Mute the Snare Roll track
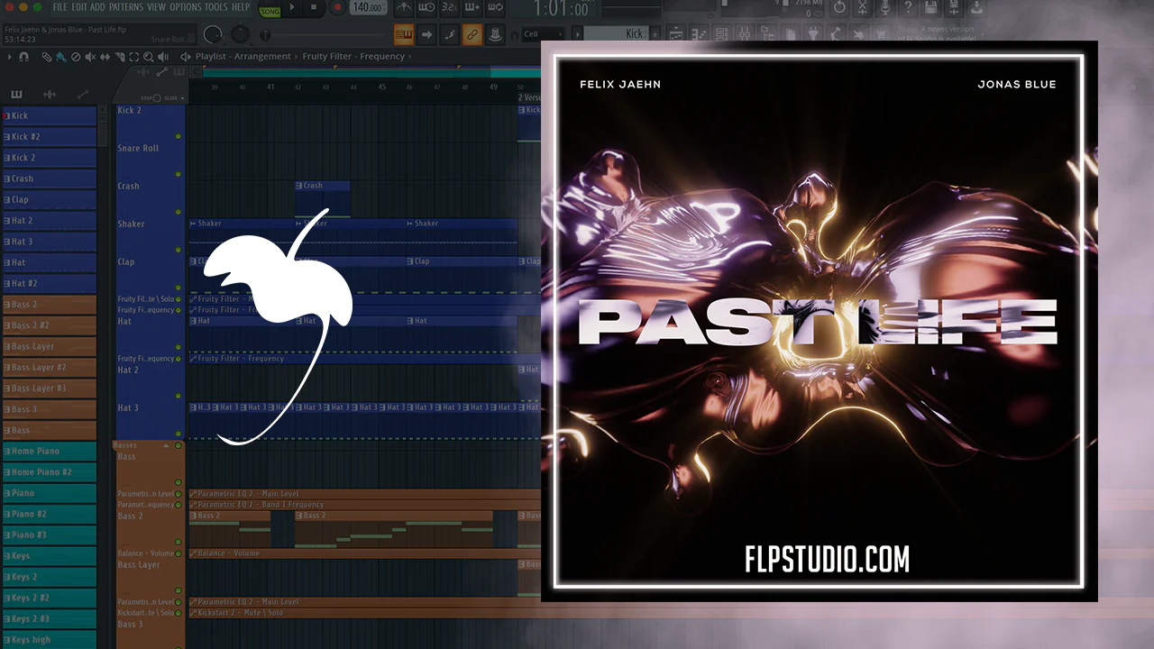This screenshot has width=1154, height=649. pos(179,174)
